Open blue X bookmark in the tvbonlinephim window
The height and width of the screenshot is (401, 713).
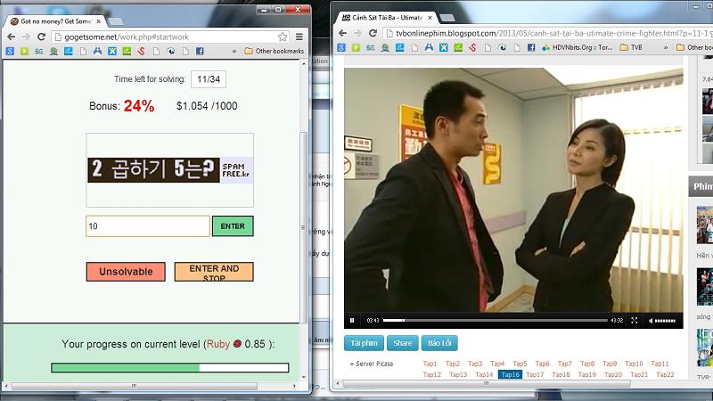coord(443,47)
